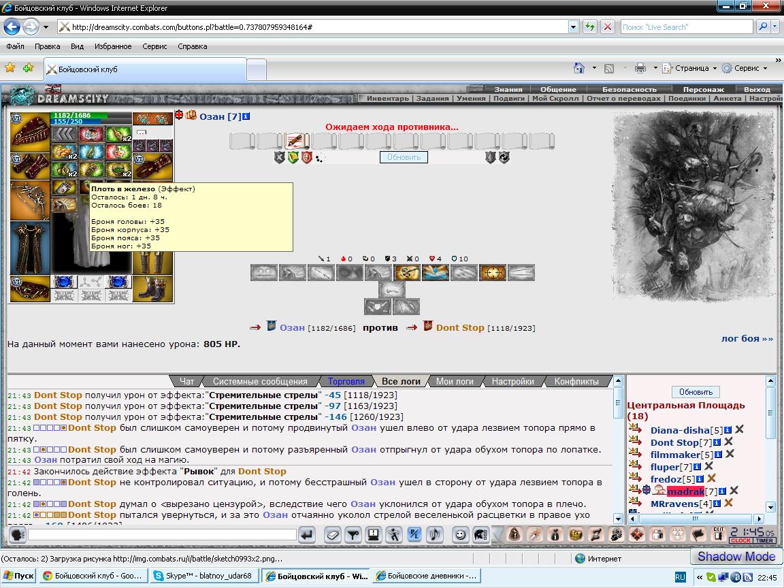Click the red shield icon
This screenshot has height=588, width=784.
tap(306, 157)
